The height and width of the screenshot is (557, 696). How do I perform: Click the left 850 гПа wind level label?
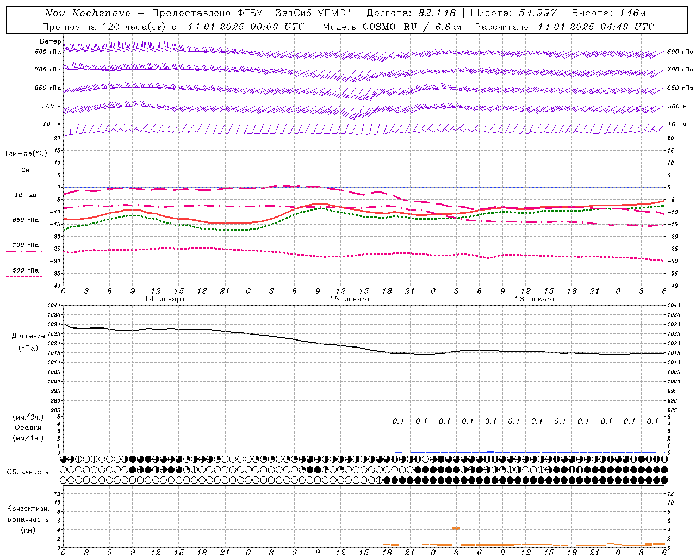point(47,88)
